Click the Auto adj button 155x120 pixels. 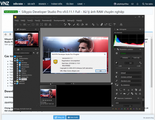pyautogui.click(x=136, y=58)
